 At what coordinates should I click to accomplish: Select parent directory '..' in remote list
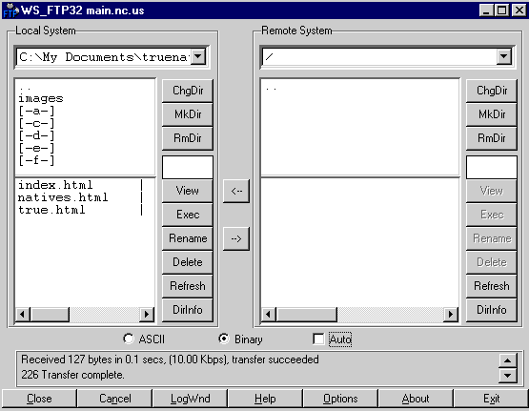272,89
